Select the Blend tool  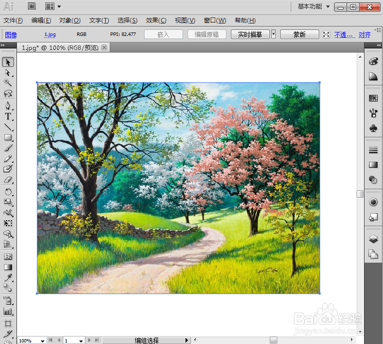(8, 288)
